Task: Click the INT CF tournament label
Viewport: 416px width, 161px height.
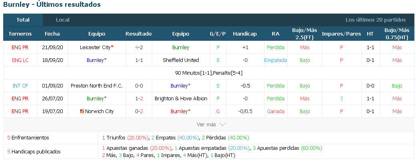Action: (20, 85)
